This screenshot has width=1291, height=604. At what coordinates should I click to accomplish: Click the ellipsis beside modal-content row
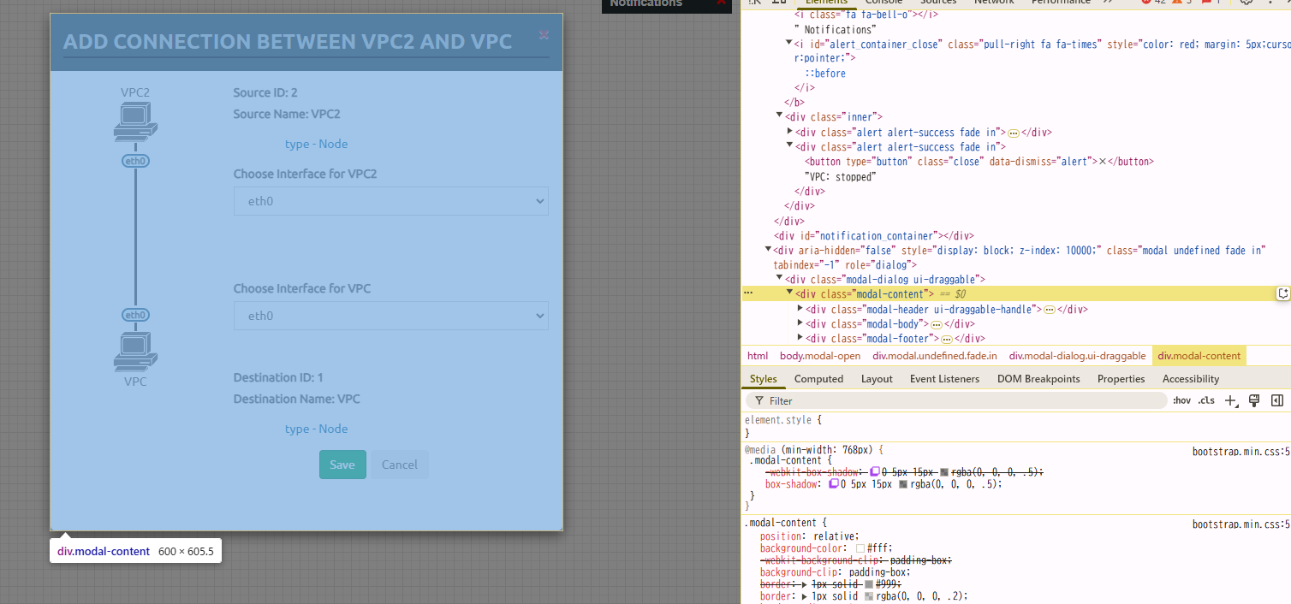748,293
